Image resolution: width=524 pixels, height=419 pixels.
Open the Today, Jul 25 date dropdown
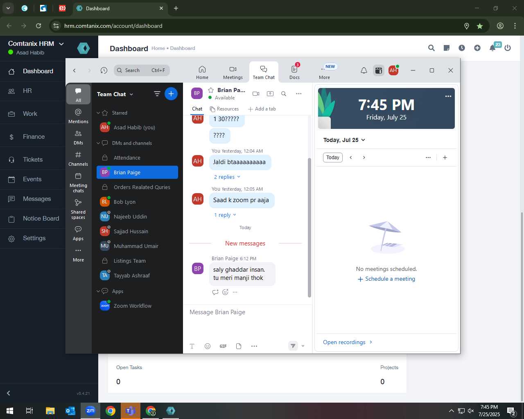(x=344, y=140)
